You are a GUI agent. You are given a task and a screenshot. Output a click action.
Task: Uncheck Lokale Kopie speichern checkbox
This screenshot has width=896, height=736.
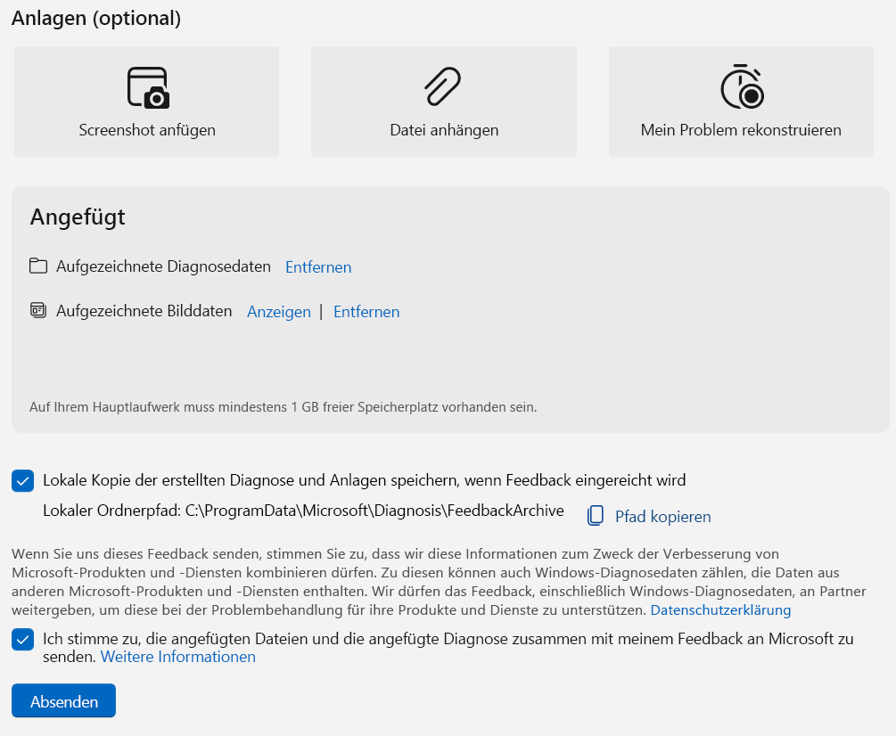[23, 481]
